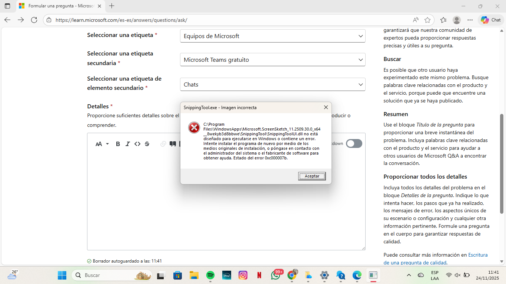506x284 pixels.
Task: Open the Microsoft Teams gratuito dropdown
Action: (x=272, y=60)
